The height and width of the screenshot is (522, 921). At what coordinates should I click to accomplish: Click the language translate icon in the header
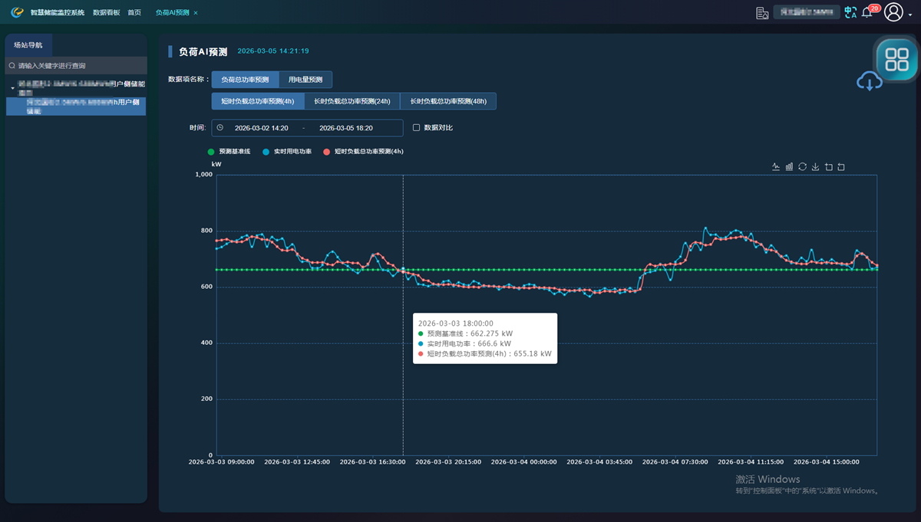pos(850,12)
